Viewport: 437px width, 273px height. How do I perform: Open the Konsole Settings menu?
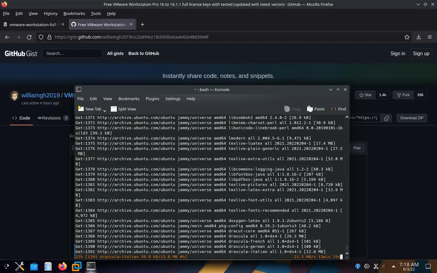pyautogui.click(x=173, y=99)
